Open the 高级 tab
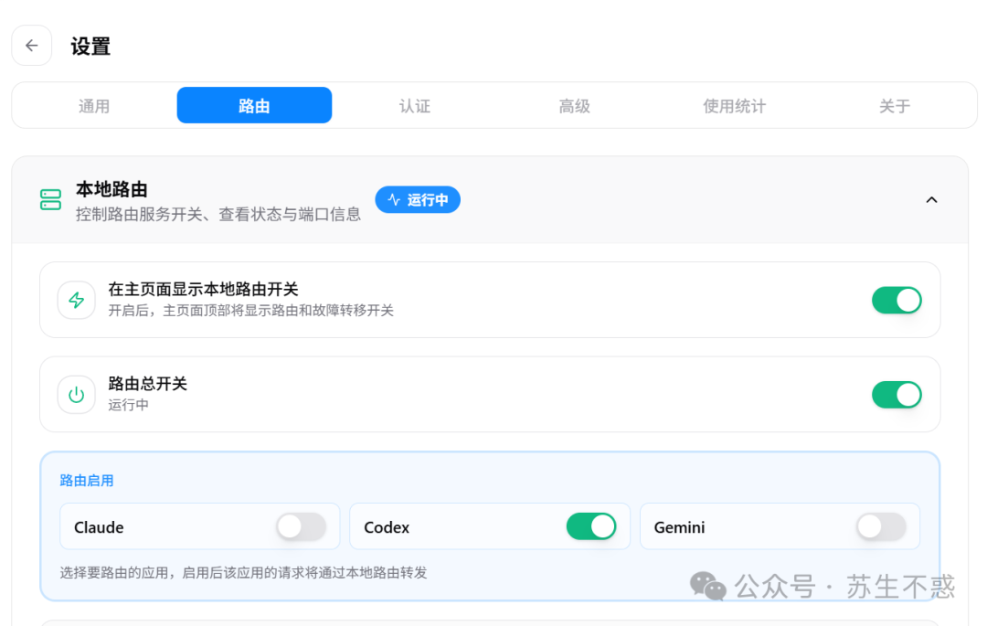The image size is (987, 626). [x=574, y=106]
